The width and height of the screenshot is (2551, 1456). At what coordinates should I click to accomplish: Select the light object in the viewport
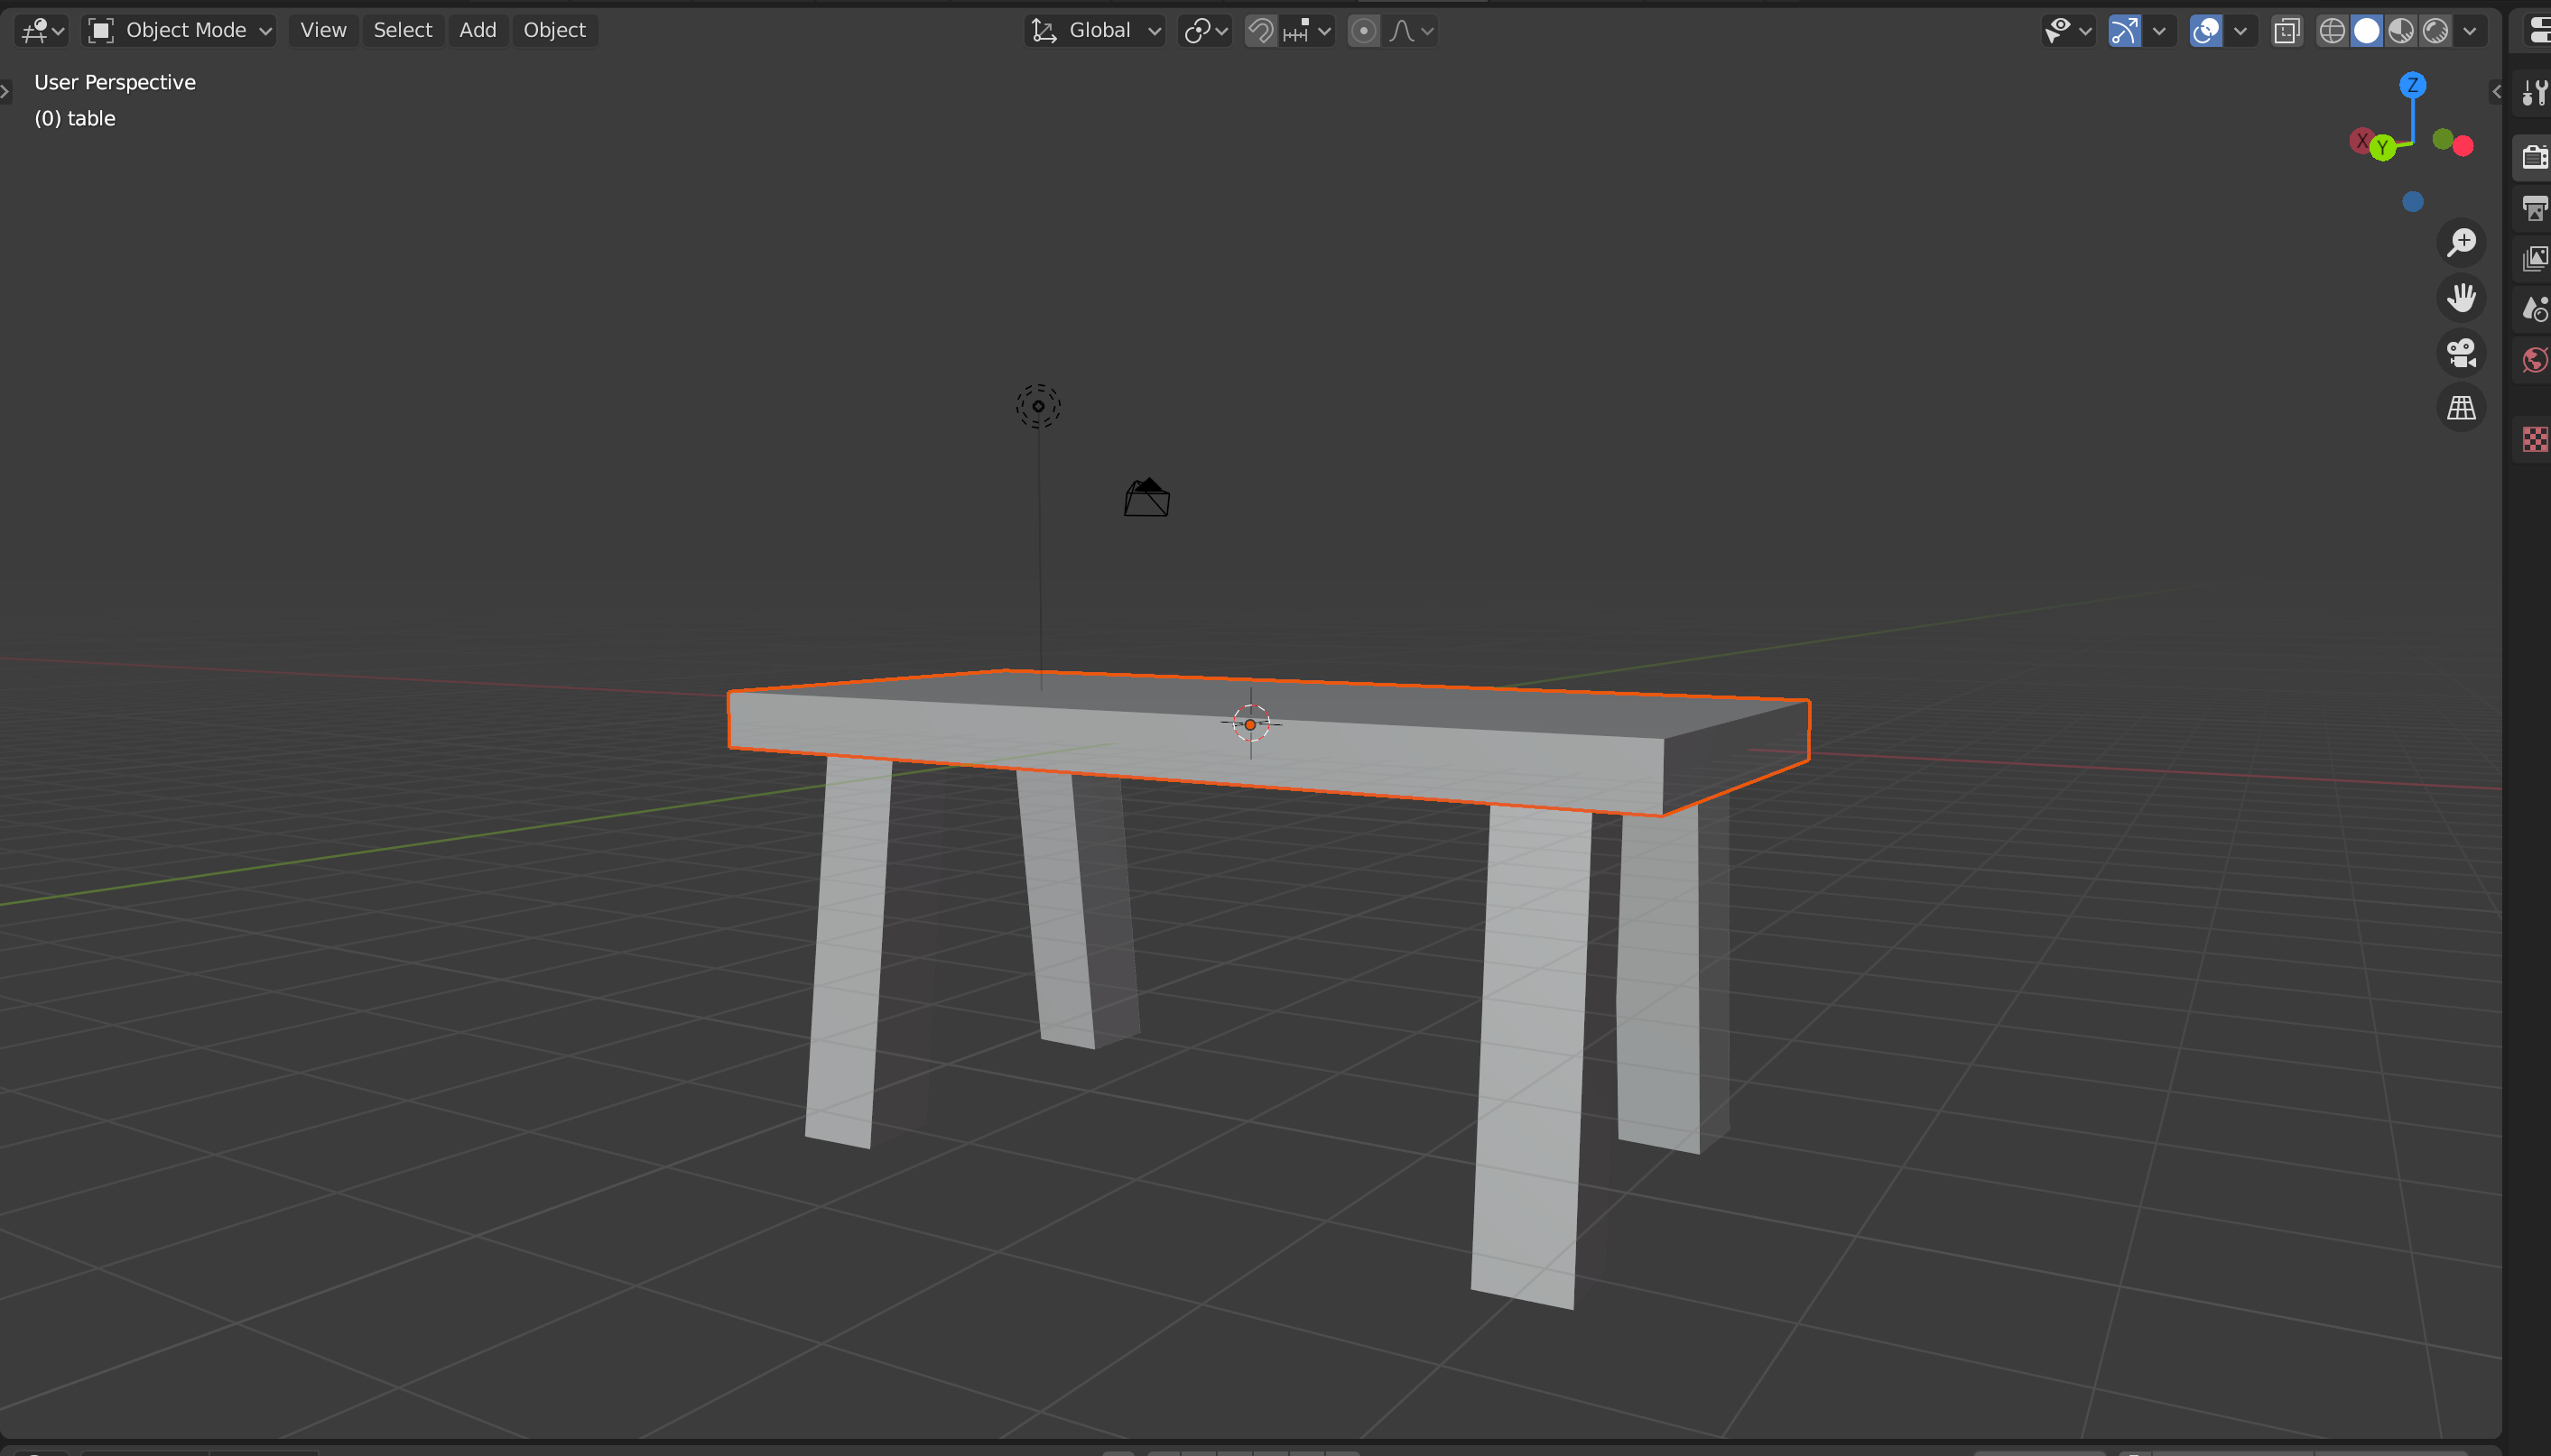(1037, 406)
